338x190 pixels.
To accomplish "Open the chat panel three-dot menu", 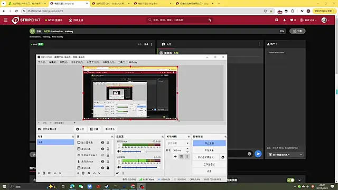I will [259, 44].
